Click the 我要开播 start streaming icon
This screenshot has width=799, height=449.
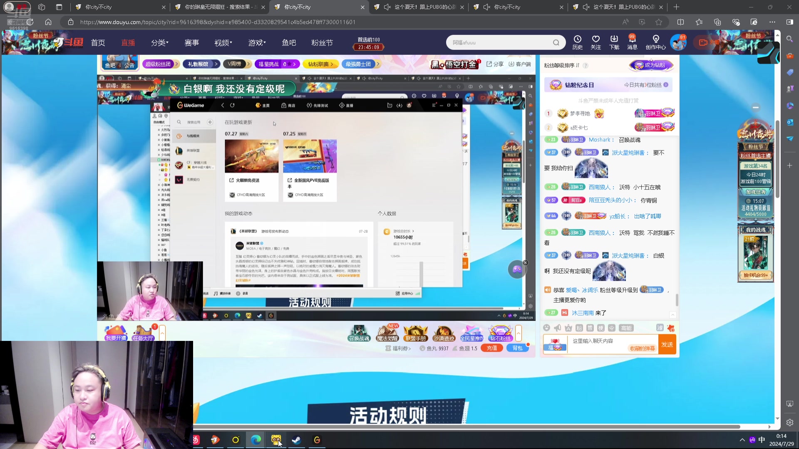pyautogui.click(x=116, y=333)
